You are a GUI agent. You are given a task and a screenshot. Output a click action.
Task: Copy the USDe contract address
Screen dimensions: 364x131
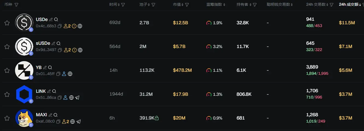coord(59,26)
